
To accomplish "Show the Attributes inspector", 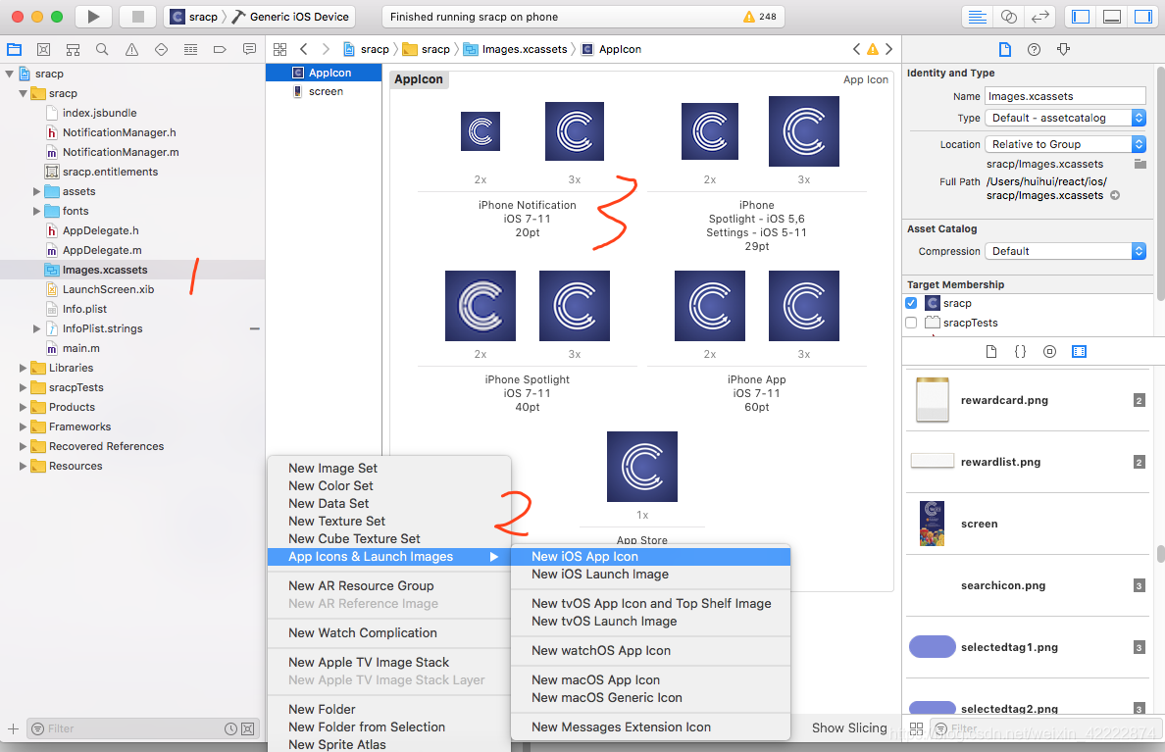I will 1063,50.
